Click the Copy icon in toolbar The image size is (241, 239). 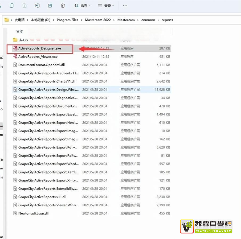pyautogui.click(x=12, y=6)
